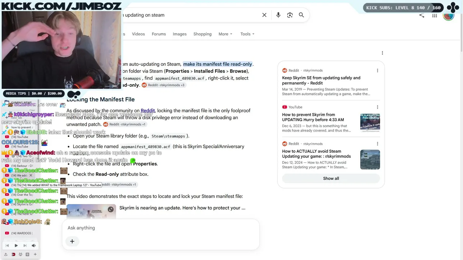Image resolution: width=463 pixels, height=260 pixels.
Task: Close the '(14) We added' browser tab
Action: [x=31, y=175]
